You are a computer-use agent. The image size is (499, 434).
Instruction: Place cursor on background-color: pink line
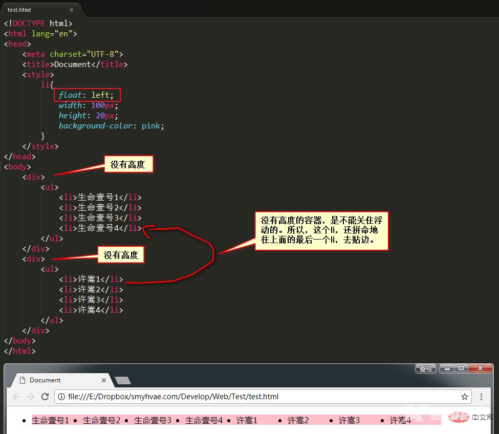111,126
